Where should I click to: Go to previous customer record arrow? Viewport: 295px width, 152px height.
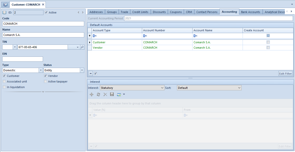[x=79, y=12]
